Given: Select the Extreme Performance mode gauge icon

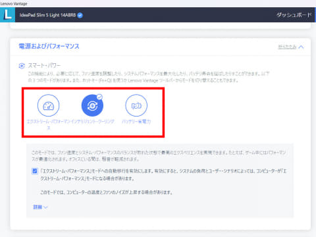Looking at the screenshot, I should point(48,105).
